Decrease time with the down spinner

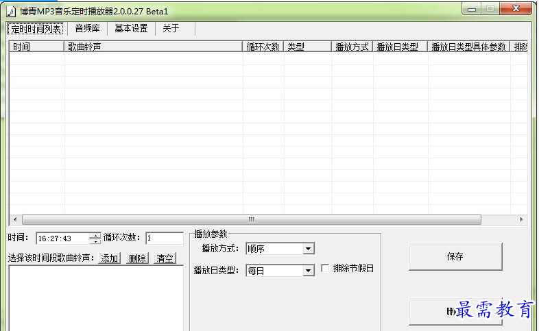(95, 241)
